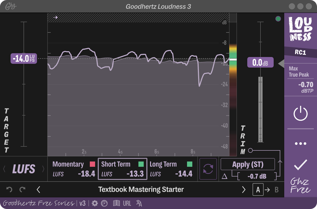
Task: Open the Goodhertz settings gear
Action: click(x=95, y=203)
